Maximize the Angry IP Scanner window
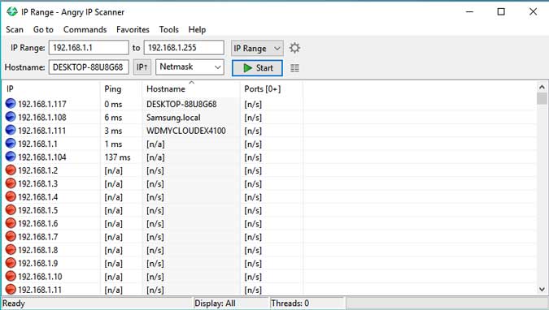Viewport: 549px width, 310px height. coord(501,11)
